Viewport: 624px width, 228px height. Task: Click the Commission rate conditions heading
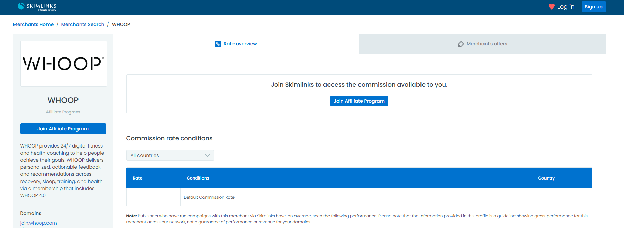click(169, 138)
